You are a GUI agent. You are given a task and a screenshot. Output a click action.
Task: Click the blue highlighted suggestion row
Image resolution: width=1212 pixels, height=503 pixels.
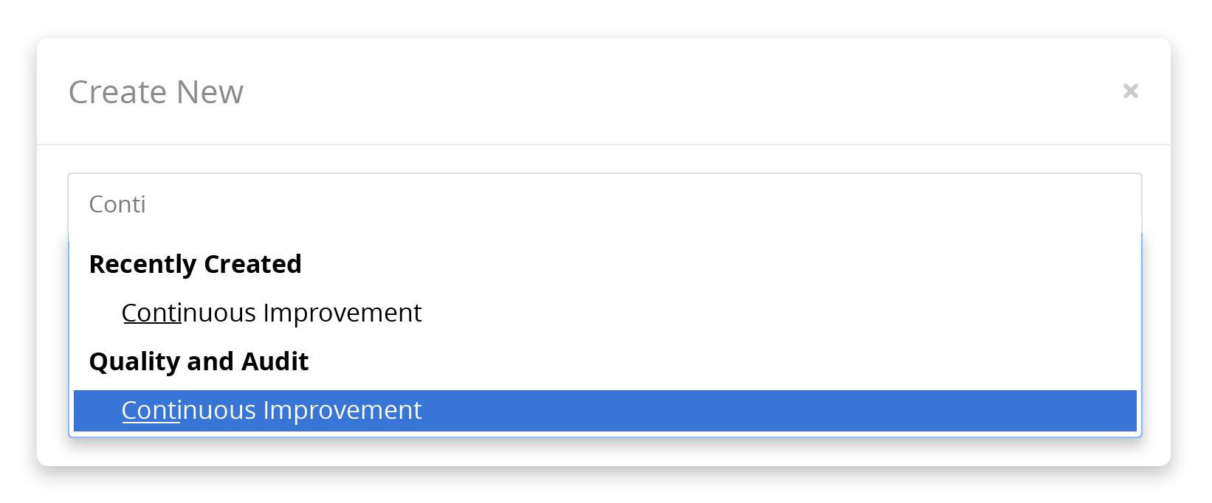click(x=605, y=411)
